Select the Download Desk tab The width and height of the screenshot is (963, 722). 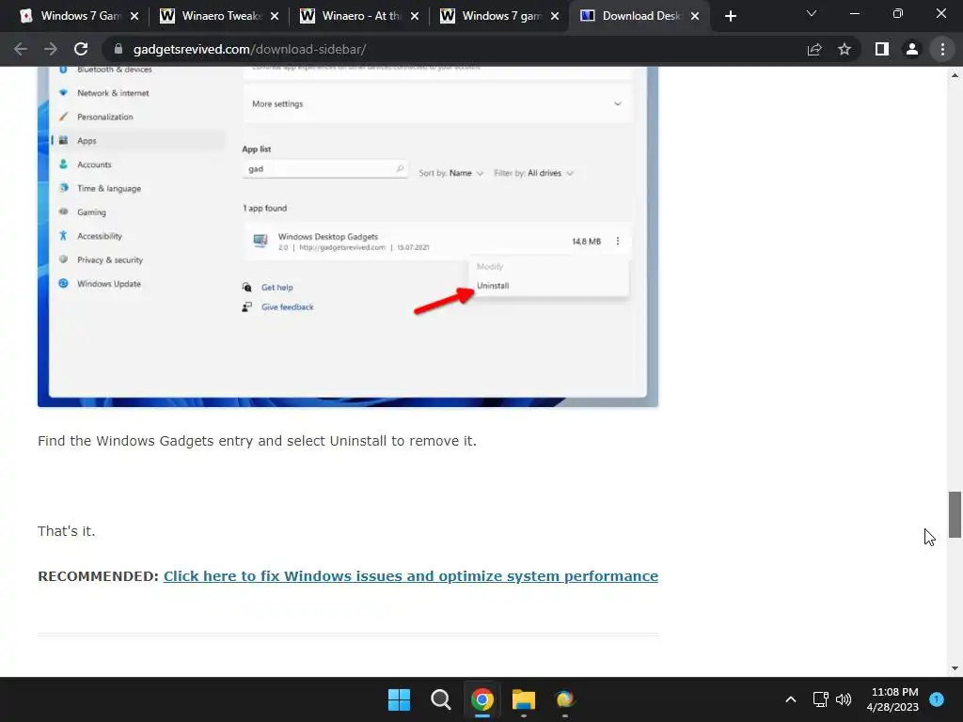point(639,16)
